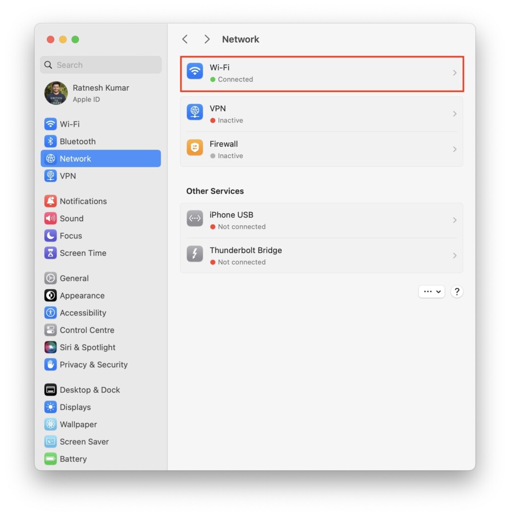Select the Battery label in the sidebar
The width and height of the screenshot is (510, 516).
pos(74,459)
